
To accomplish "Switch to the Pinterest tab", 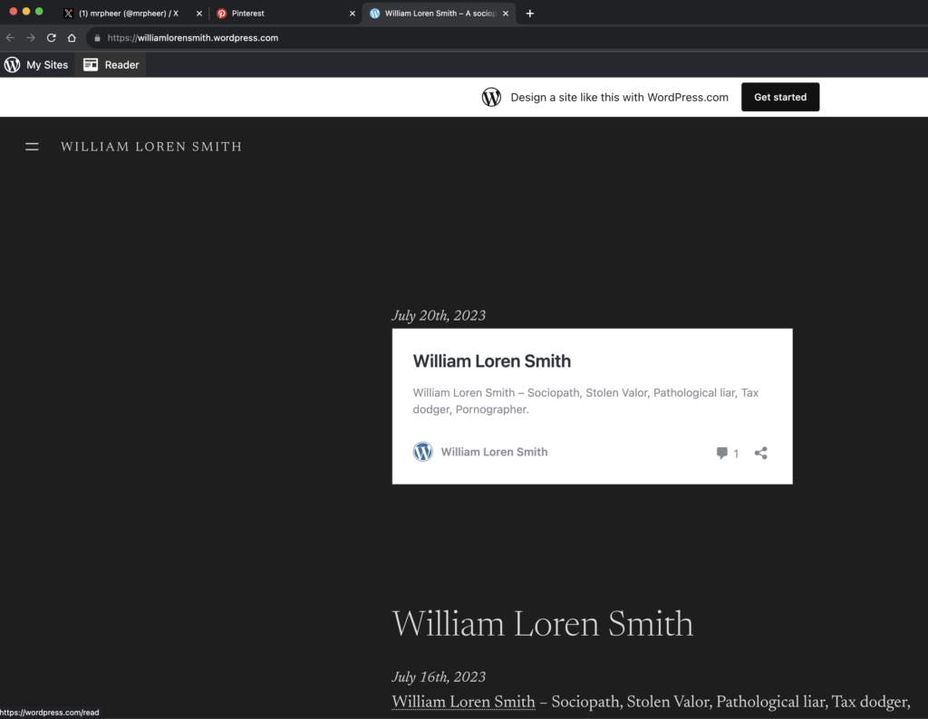I will pyautogui.click(x=284, y=13).
